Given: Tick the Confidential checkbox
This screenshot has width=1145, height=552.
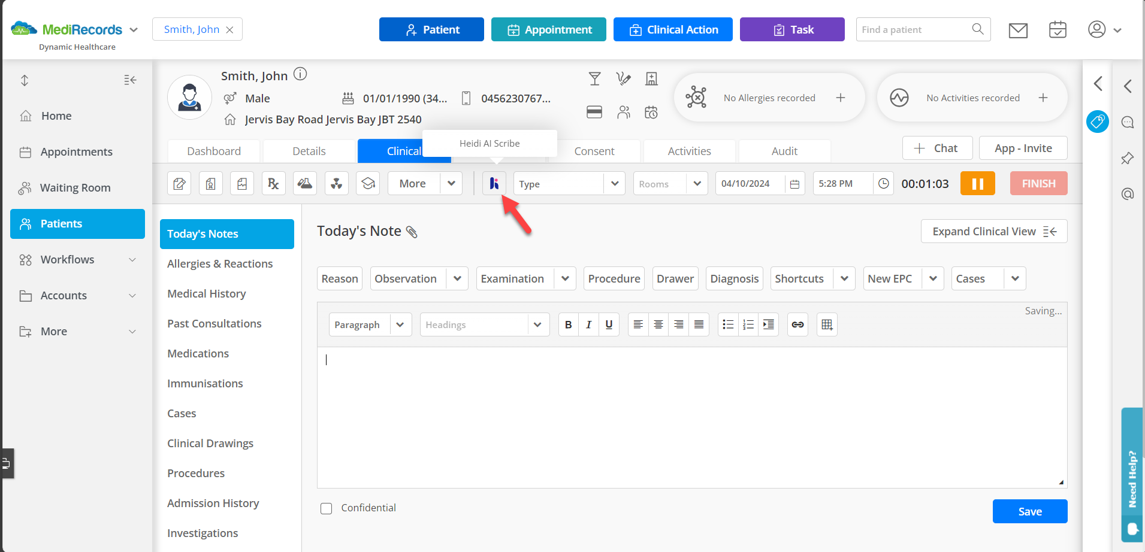Looking at the screenshot, I should coord(327,508).
